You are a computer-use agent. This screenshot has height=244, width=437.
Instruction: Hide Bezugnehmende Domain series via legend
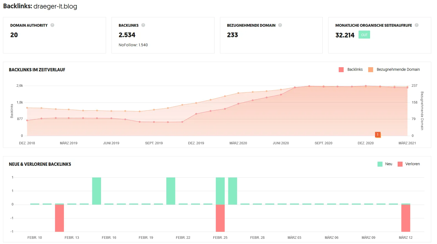[x=394, y=70]
